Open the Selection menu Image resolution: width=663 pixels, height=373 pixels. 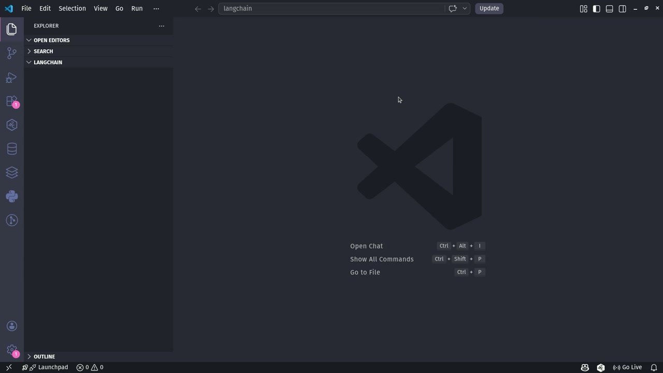coord(72,8)
